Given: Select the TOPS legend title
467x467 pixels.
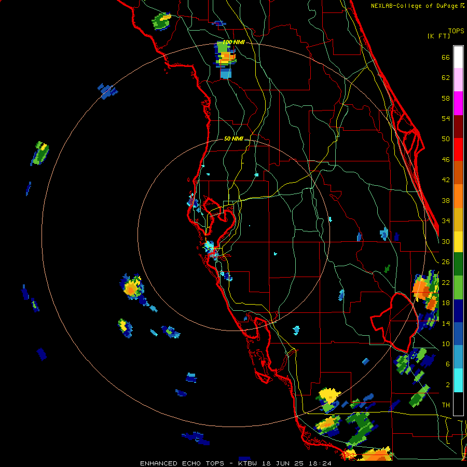Looking at the screenshot, I should pyautogui.click(x=456, y=31).
